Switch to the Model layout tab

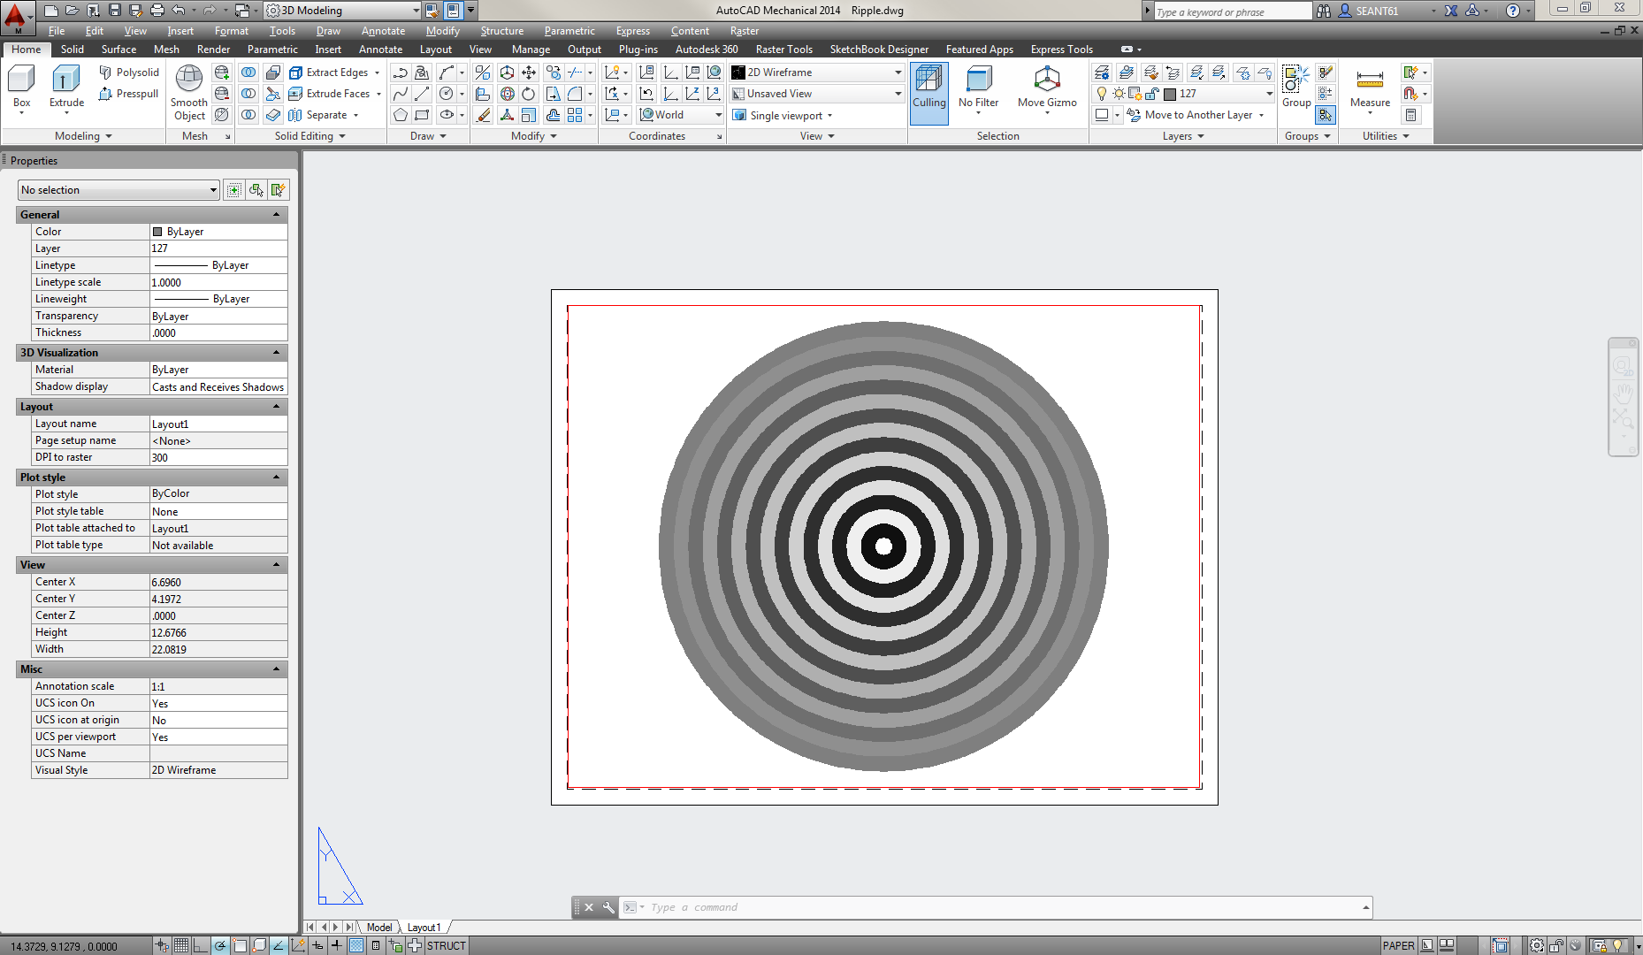click(379, 927)
